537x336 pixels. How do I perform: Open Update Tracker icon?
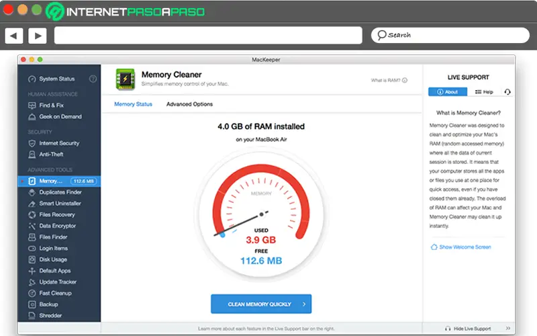(32, 282)
